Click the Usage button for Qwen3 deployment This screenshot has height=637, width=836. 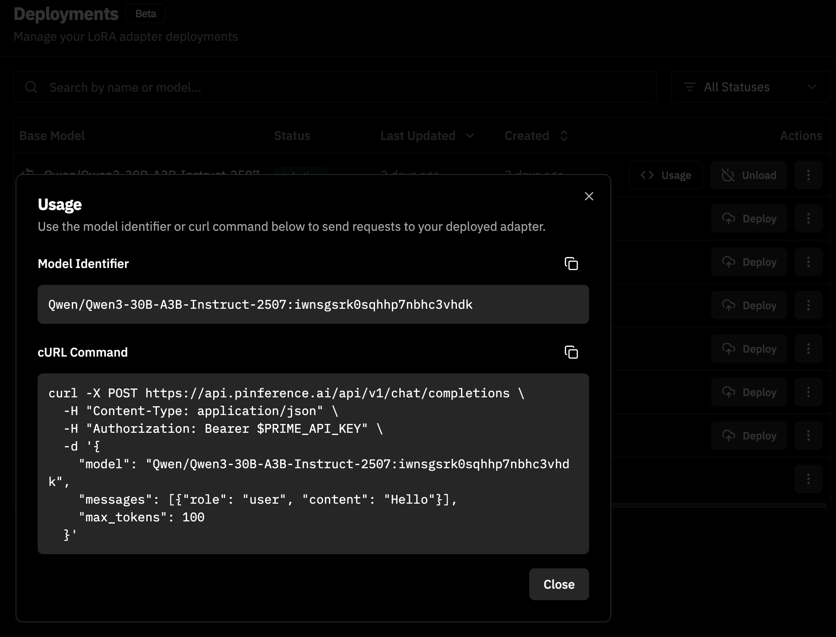(665, 175)
